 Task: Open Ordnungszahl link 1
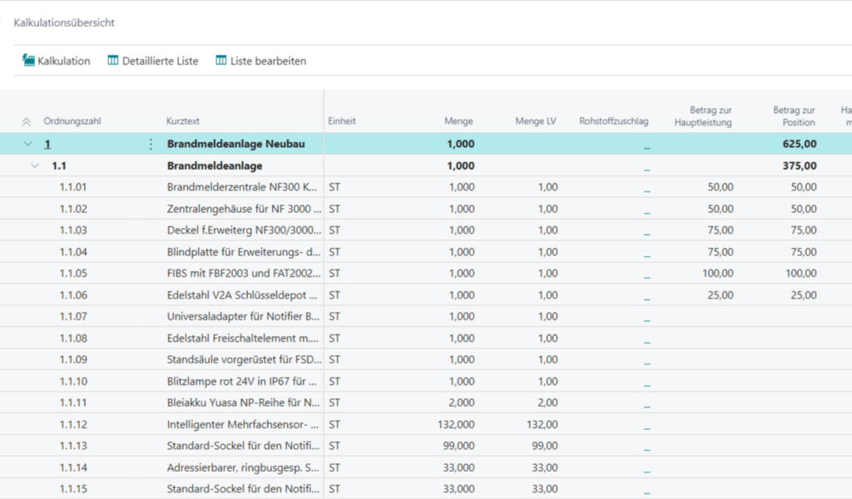pyautogui.click(x=47, y=144)
